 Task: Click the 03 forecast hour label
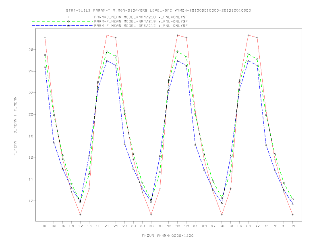click(54, 226)
